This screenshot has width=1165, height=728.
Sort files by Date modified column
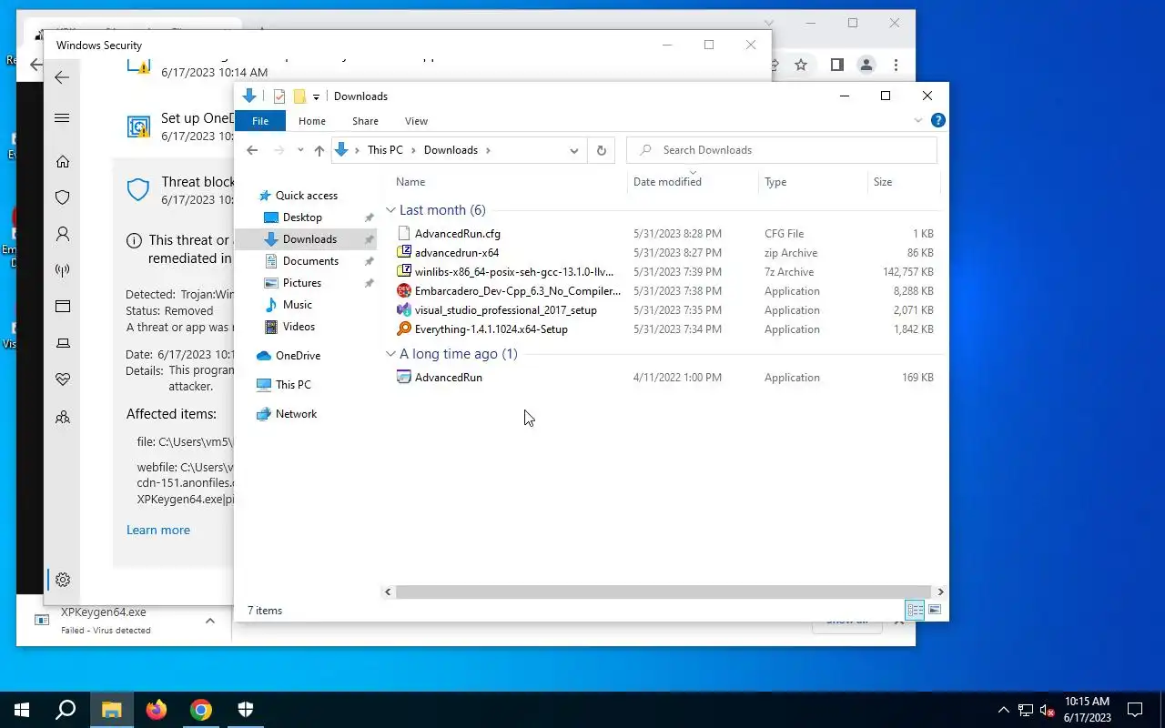693,182
